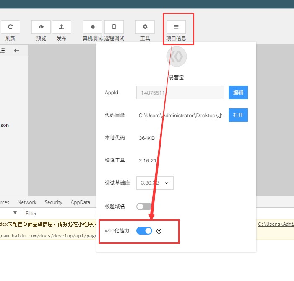Viewport: 294px width, 281px height.
Task: Open console context dropdown arrow left of Filter
Action: (15, 213)
